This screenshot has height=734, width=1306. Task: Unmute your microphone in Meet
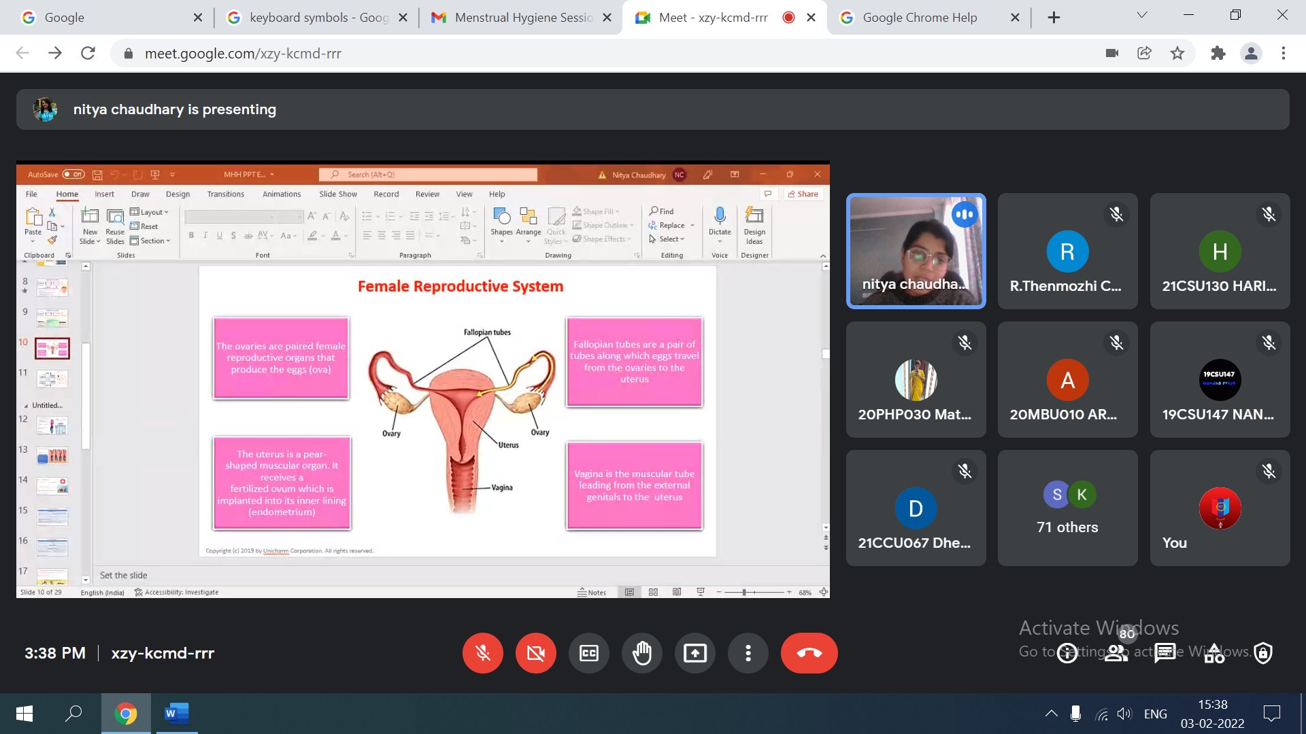(x=483, y=653)
